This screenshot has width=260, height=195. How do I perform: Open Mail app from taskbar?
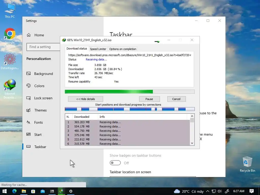click(43, 191)
